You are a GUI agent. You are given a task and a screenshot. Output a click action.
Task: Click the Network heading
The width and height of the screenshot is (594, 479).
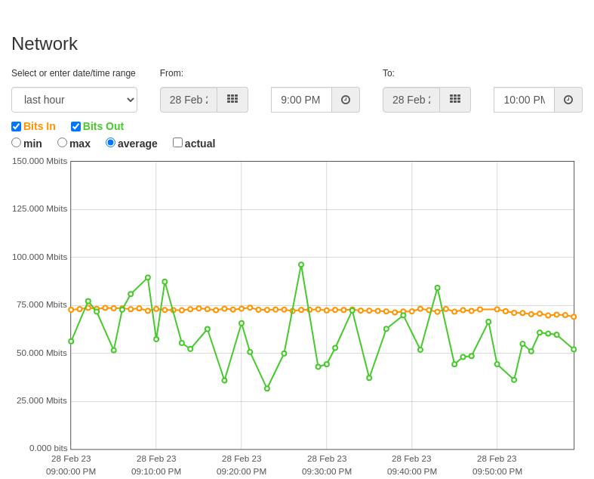(x=45, y=44)
